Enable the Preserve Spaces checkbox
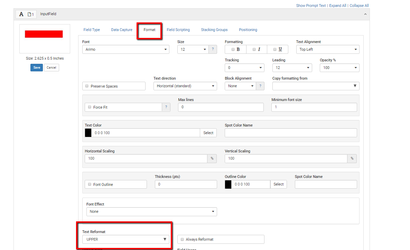This screenshot has width=410, height=250. (x=87, y=86)
